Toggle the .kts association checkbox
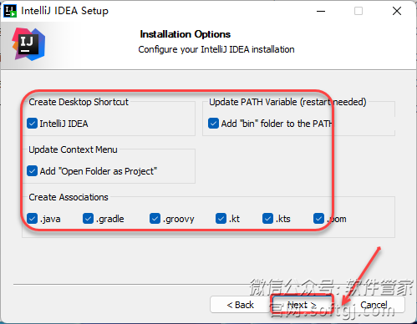Screen dimensions: 417x324 (267, 219)
